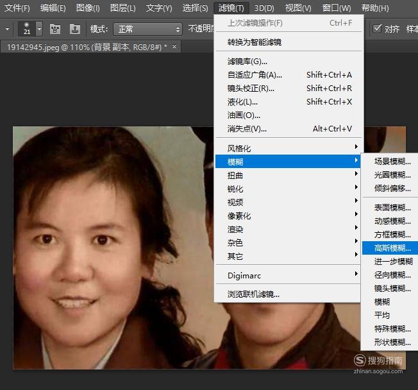The image size is (418, 390).
Task: Open the 文件(F) menu
Action: (x=17, y=8)
